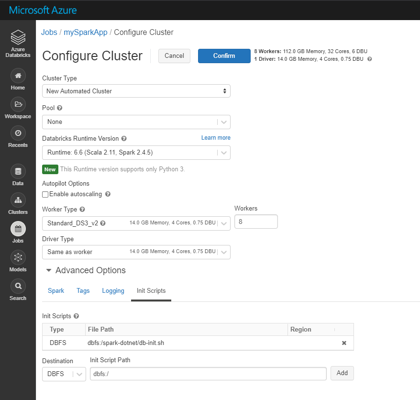Click the Cancel button
This screenshot has width=420, height=400.
coord(175,56)
